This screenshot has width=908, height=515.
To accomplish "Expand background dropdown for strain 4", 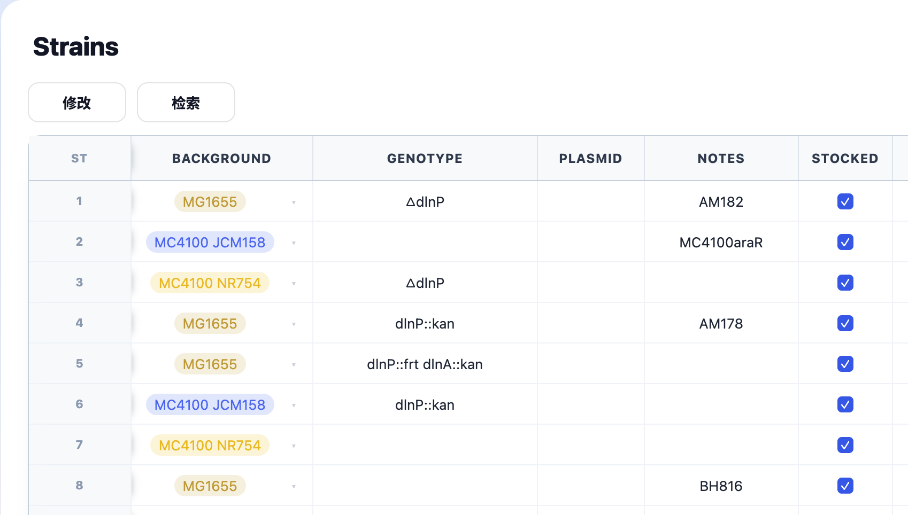I will tap(294, 324).
